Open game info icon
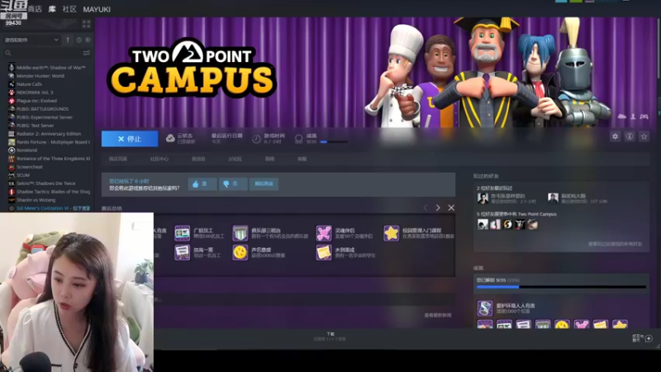The image size is (661, 372). 630,136
